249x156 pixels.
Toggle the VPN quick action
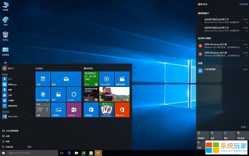[201, 145]
